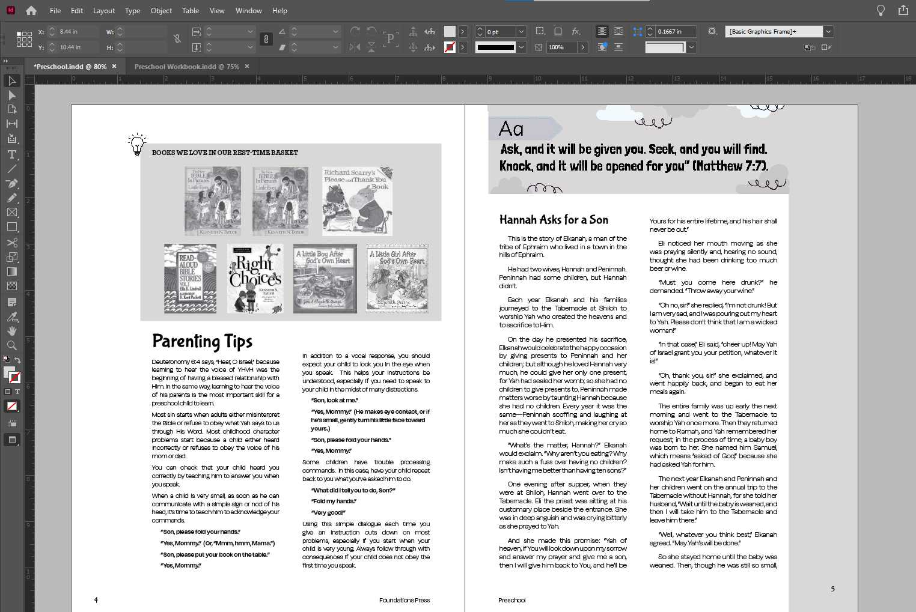This screenshot has height=612, width=916.
Task: Open stroke style dropdown
Action: (521, 47)
